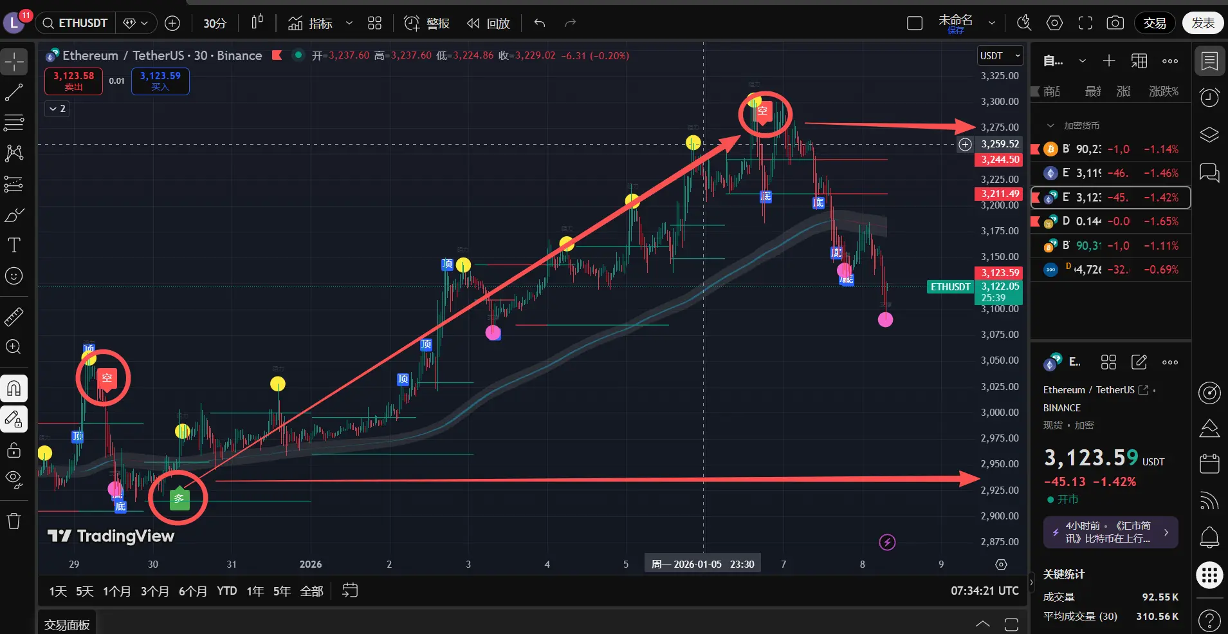The height and width of the screenshot is (634, 1228).
Task: Open the 警报 alert creator
Action: tap(426, 23)
